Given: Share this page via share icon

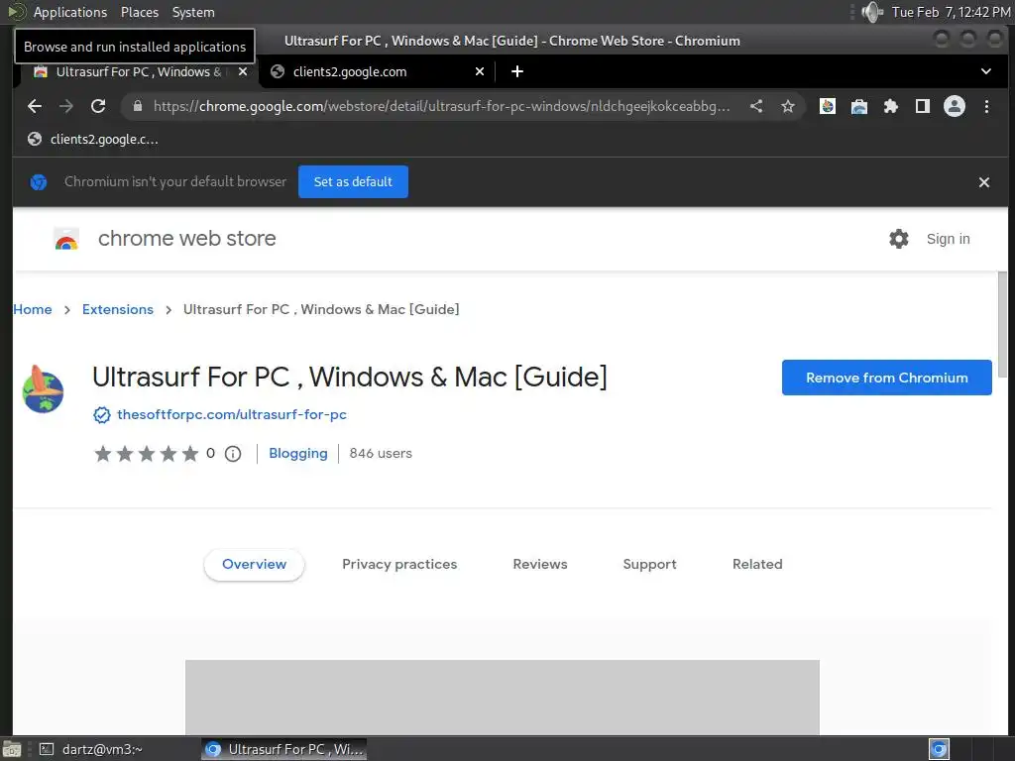Looking at the screenshot, I should 756,106.
